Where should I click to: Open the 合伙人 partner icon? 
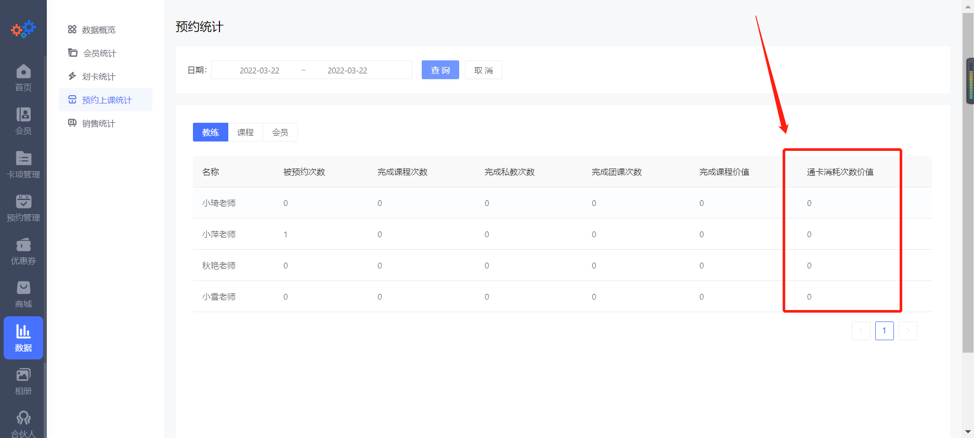23,423
